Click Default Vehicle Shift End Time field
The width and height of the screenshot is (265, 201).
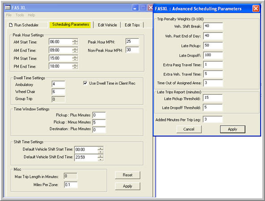pos(86,158)
